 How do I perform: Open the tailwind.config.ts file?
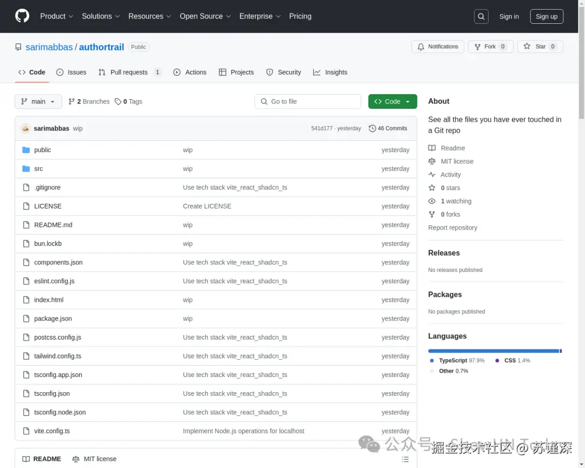[x=57, y=356]
